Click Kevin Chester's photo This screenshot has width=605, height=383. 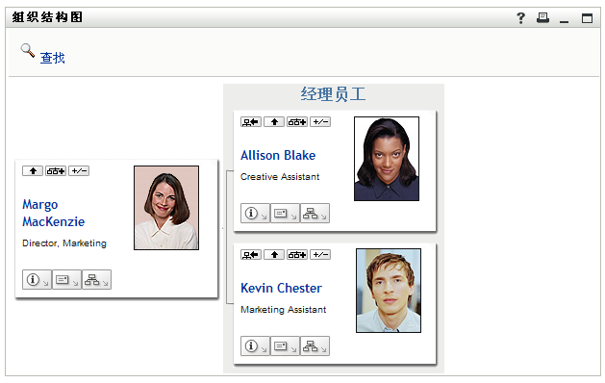[389, 291]
